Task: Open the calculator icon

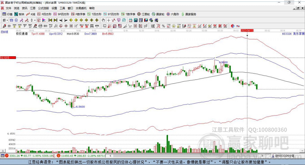Action: click(x=136, y=20)
